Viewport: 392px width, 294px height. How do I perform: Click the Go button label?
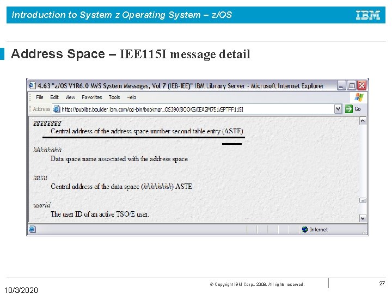pyautogui.click(x=358, y=109)
